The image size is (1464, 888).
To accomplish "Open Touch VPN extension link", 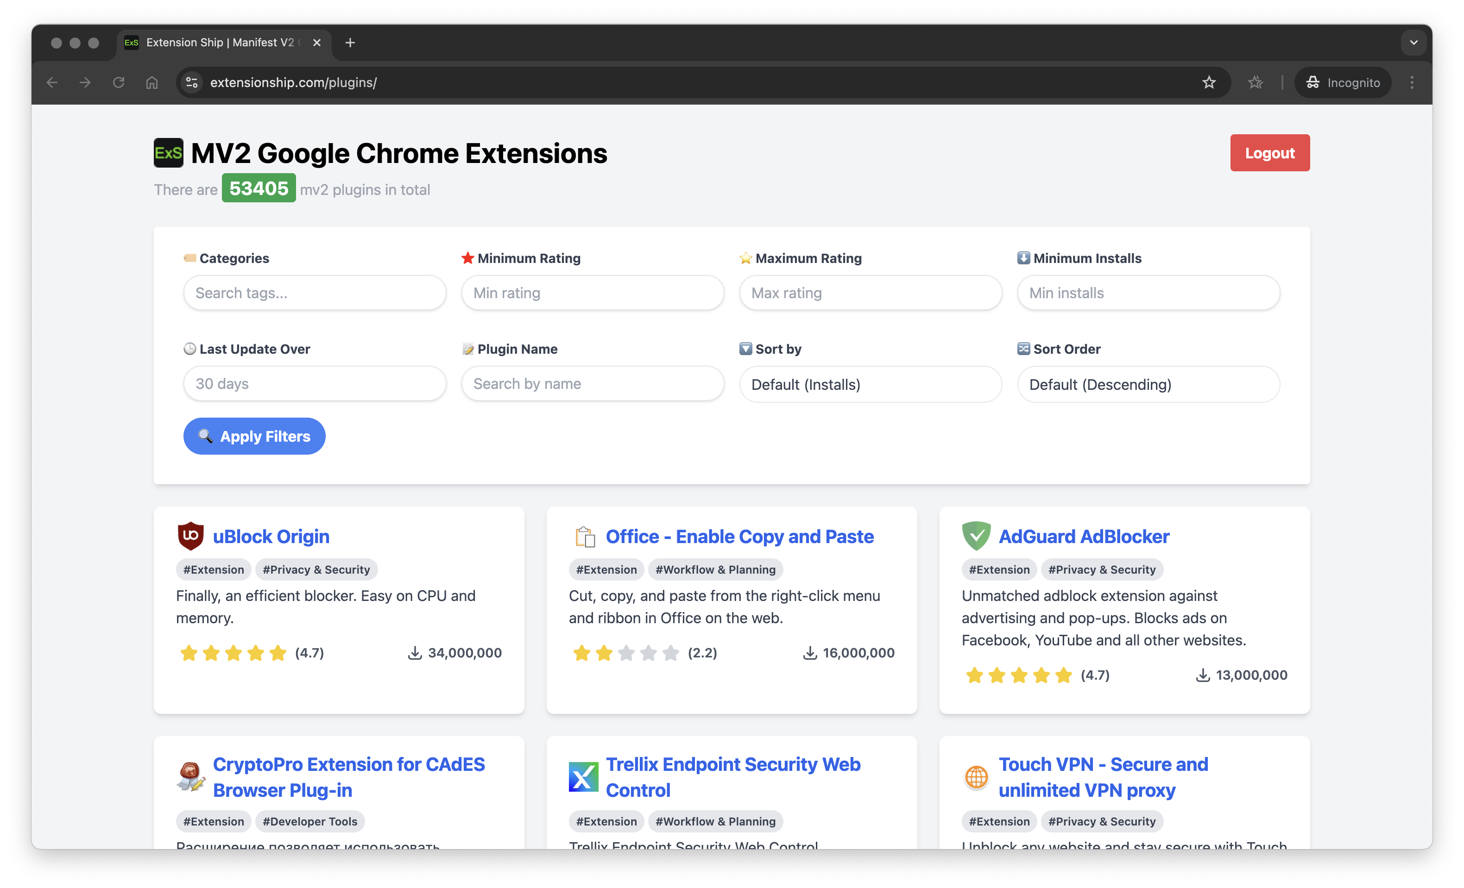I will [1104, 777].
